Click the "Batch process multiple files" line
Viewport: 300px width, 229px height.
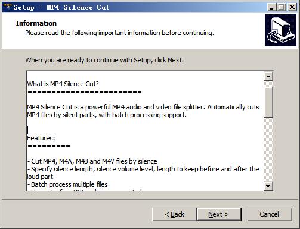(67, 184)
